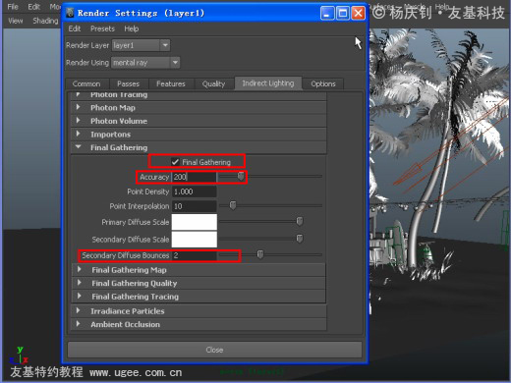The width and height of the screenshot is (511, 383).
Task: Click the Close button at bottom
Action: click(x=214, y=350)
